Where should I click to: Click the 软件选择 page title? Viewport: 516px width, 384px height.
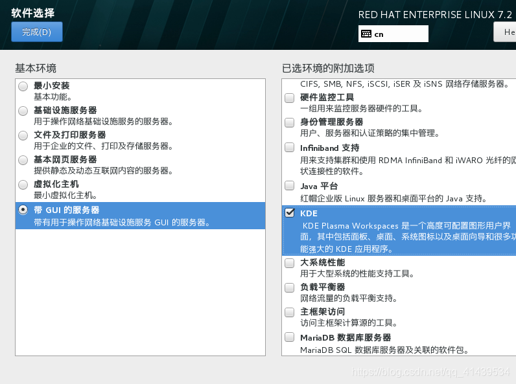click(33, 13)
